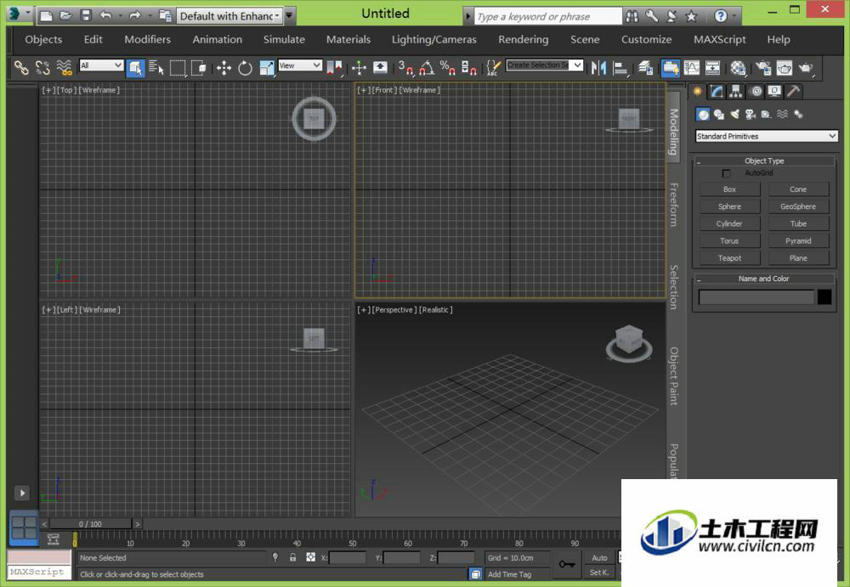Viewport: 850px width, 587px height.
Task: Select the Lights category icon
Action: coord(734,115)
